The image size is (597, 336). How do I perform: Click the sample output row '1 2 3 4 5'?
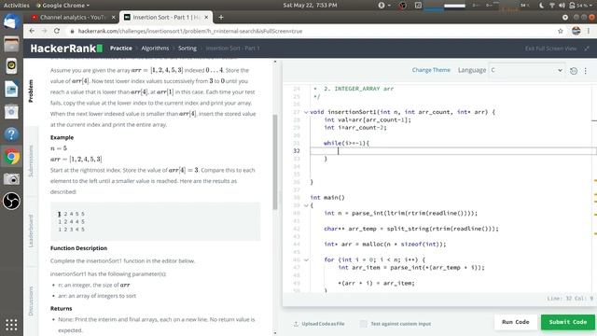click(x=72, y=230)
